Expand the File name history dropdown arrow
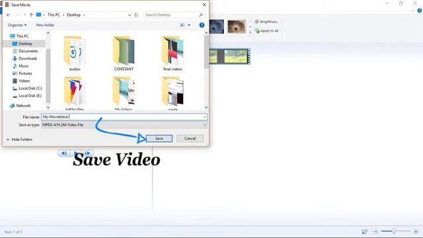Viewport: 423px width, 238px height. click(204, 117)
